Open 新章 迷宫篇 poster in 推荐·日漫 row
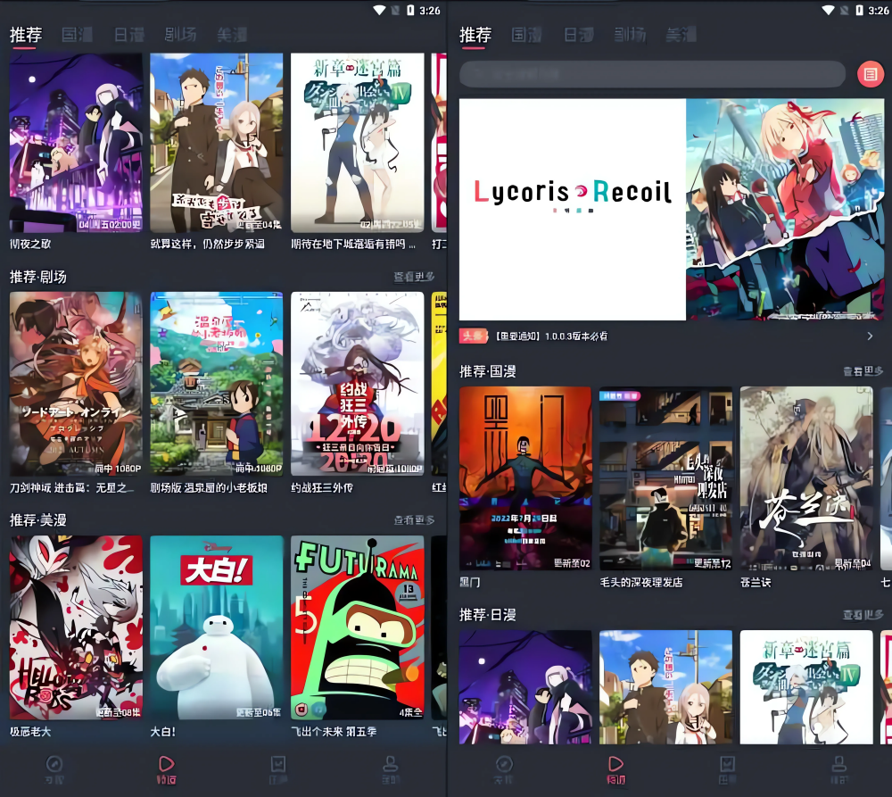This screenshot has width=892, height=797. point(806,687)
